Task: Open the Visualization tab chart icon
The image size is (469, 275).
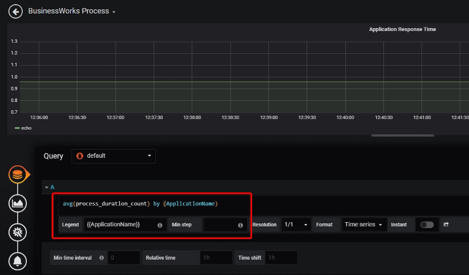Action: 18,203
